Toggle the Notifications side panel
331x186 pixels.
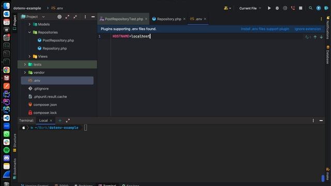click(327, 28)
